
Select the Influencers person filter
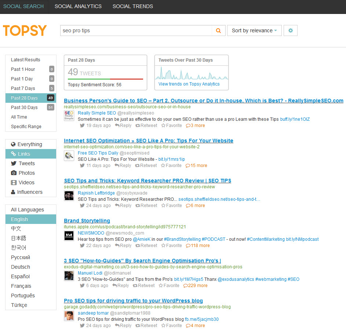coord(31,192)
